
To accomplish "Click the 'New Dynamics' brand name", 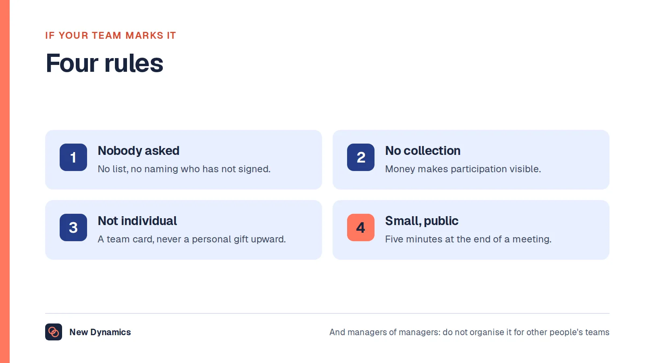I will click(100, 332).
